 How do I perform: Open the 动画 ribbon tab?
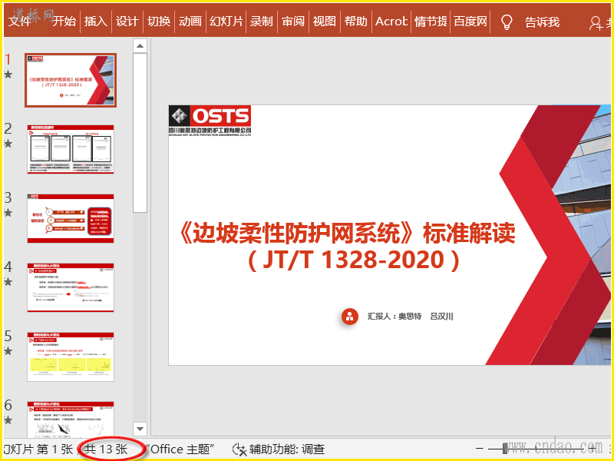[x=190, y=22]
